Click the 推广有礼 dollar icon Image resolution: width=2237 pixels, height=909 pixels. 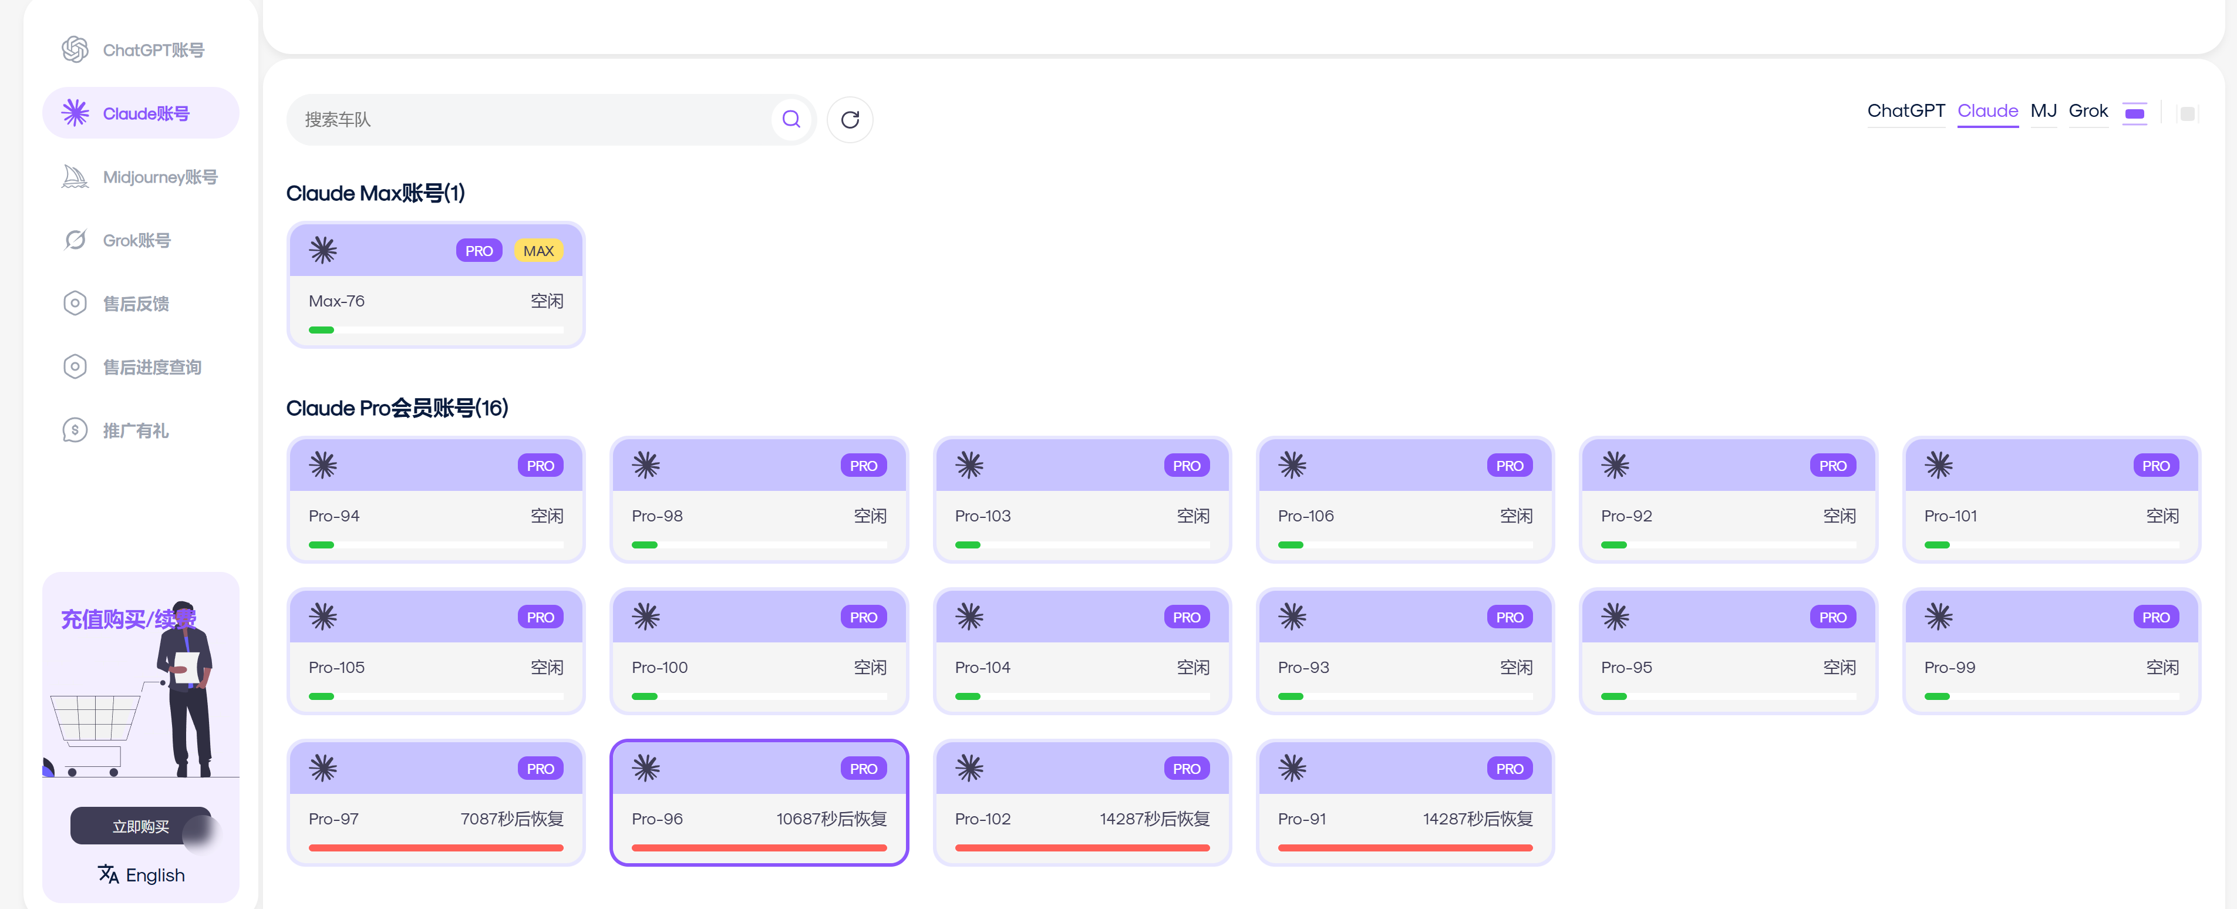76,430
